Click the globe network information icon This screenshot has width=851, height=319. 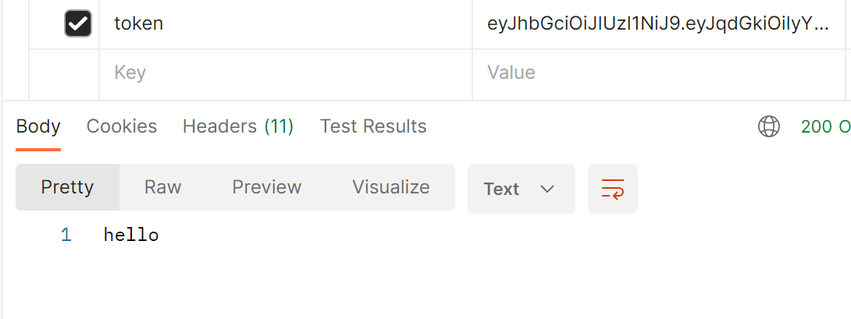(769, 126)
